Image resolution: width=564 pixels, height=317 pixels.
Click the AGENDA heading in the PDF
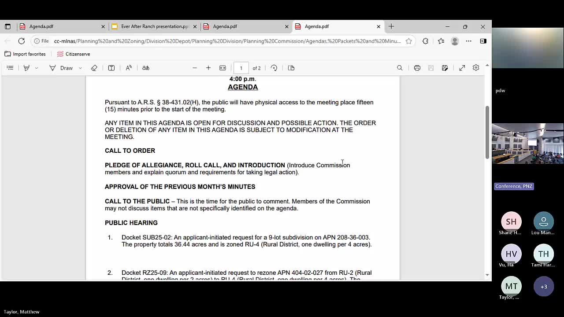243,87
